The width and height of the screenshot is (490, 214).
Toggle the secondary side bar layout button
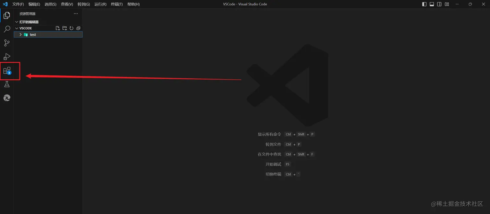pyautogui.click(x=439, y=4)
